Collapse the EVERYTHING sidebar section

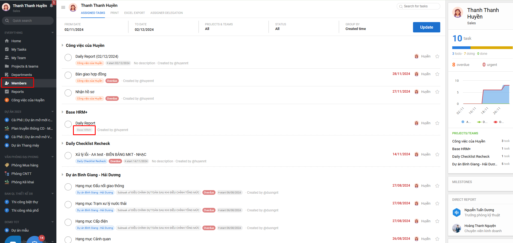[52, 33]
